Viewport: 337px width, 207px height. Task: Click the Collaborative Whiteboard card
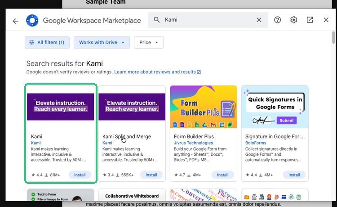(132, 195)
